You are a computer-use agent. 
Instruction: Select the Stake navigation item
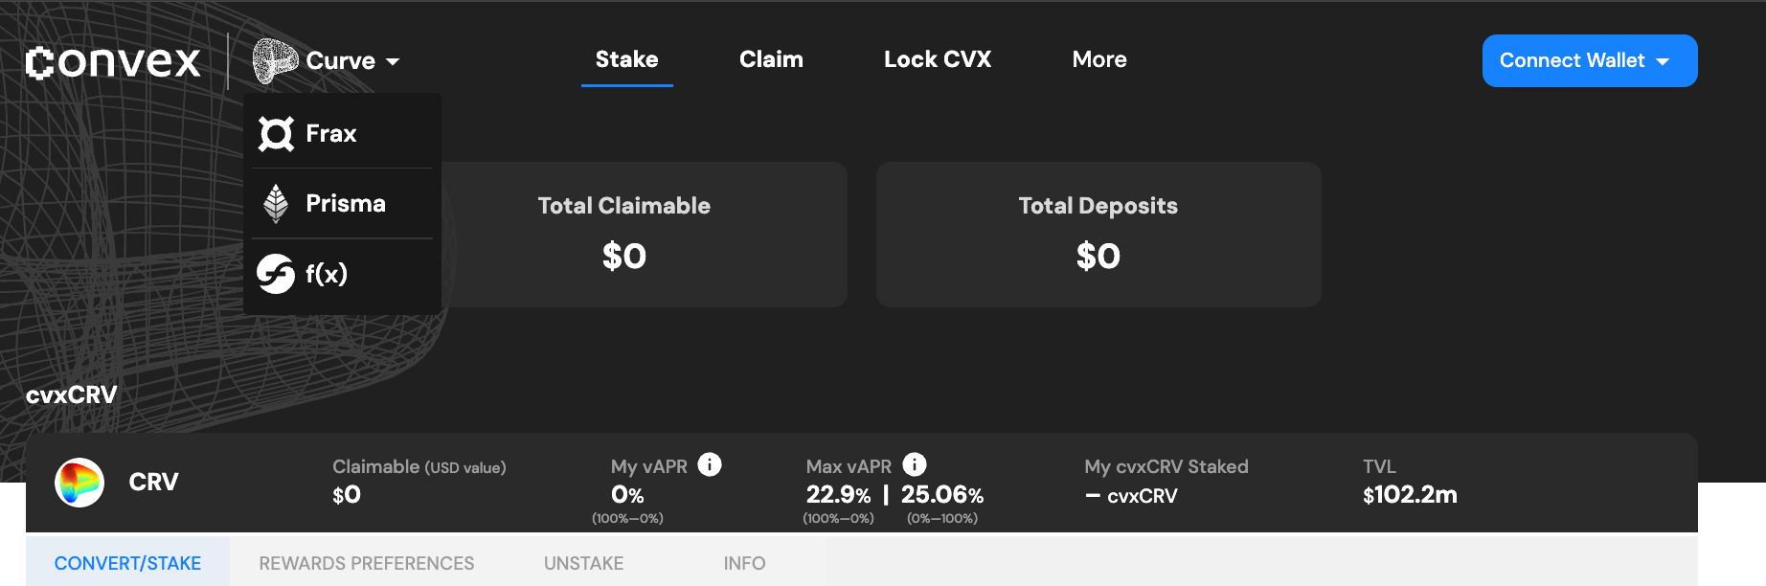coord(626,59)
